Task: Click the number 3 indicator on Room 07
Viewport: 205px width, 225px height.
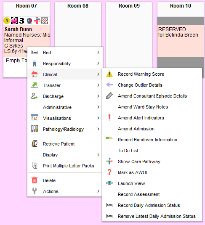Action: click(x=22, y=21)
